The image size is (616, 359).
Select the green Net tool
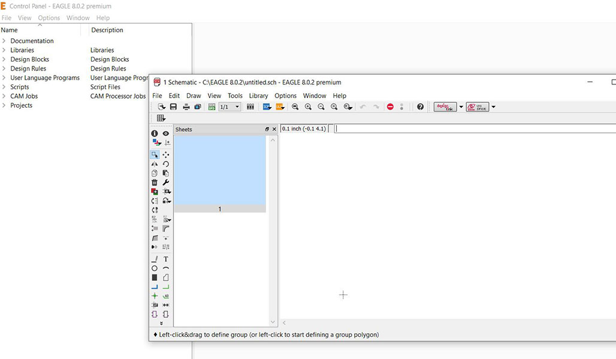pos(166,287)
